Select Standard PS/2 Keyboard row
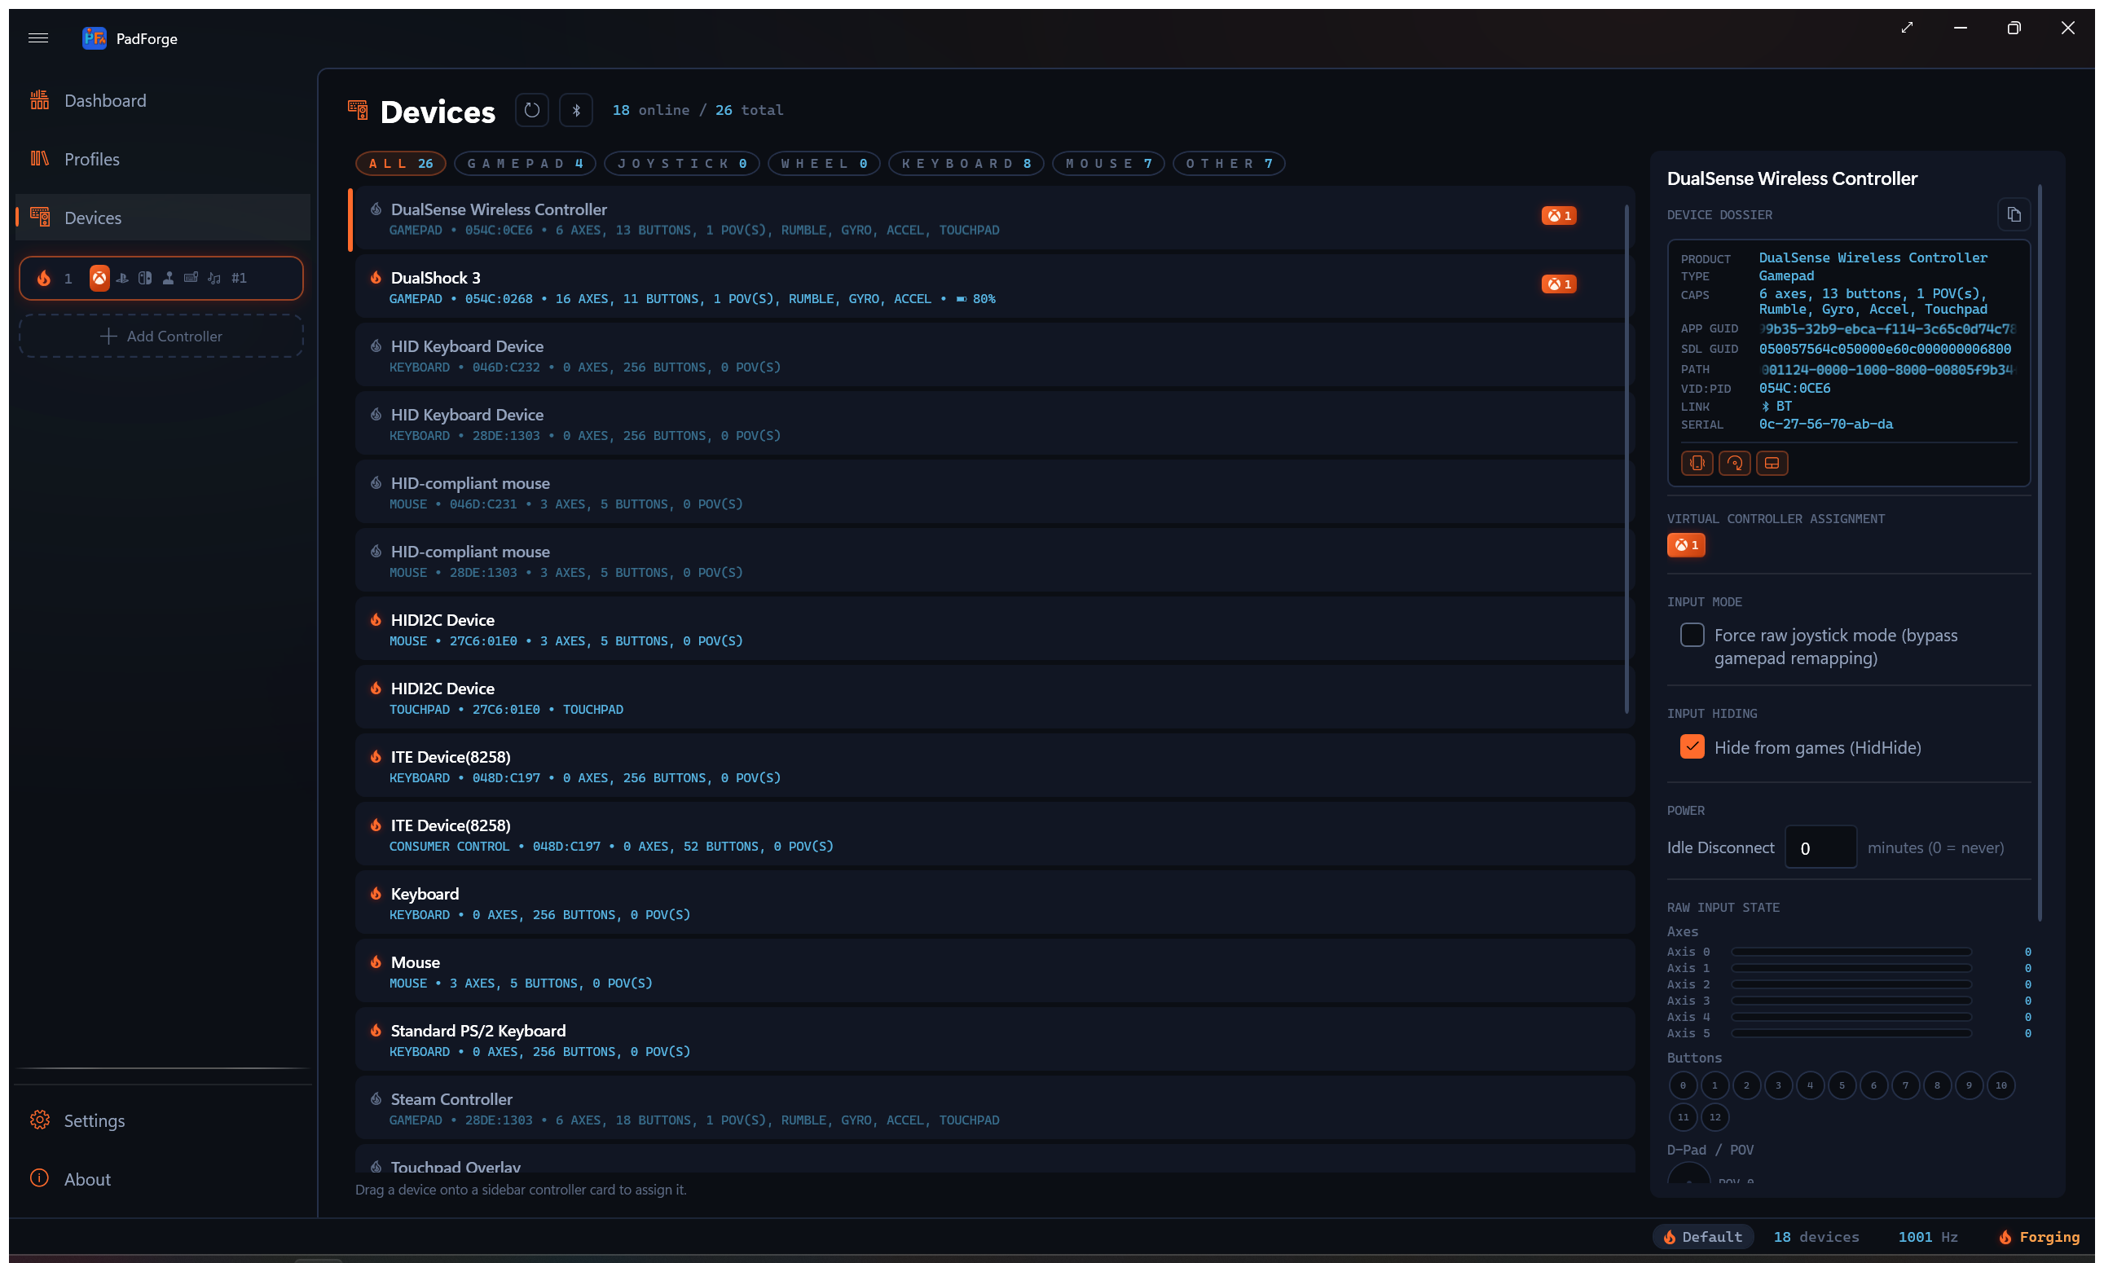The width and height of the screenshot is (2104, 1263). (x=994, y=1041)
